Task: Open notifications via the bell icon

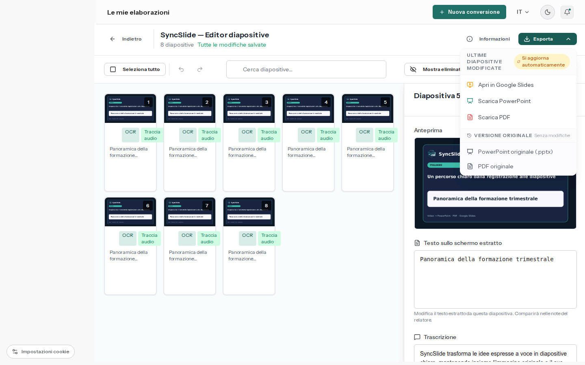Action: click(x=567, y=12)
